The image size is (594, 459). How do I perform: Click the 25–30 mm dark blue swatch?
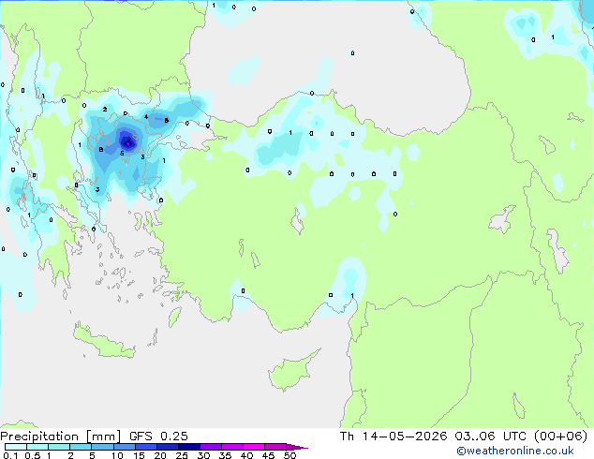188,447
